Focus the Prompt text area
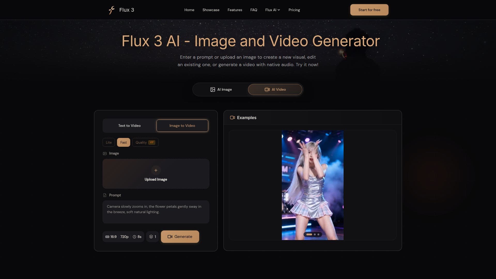This screenshot has height=279, width=496. [x=156, y=212]
